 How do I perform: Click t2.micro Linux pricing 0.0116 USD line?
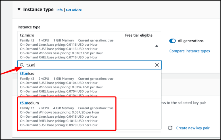[59, 45]
